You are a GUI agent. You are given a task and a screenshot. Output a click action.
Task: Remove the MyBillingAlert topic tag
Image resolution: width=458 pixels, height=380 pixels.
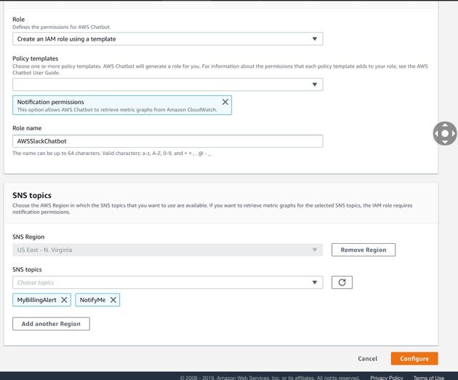(64, 300)
